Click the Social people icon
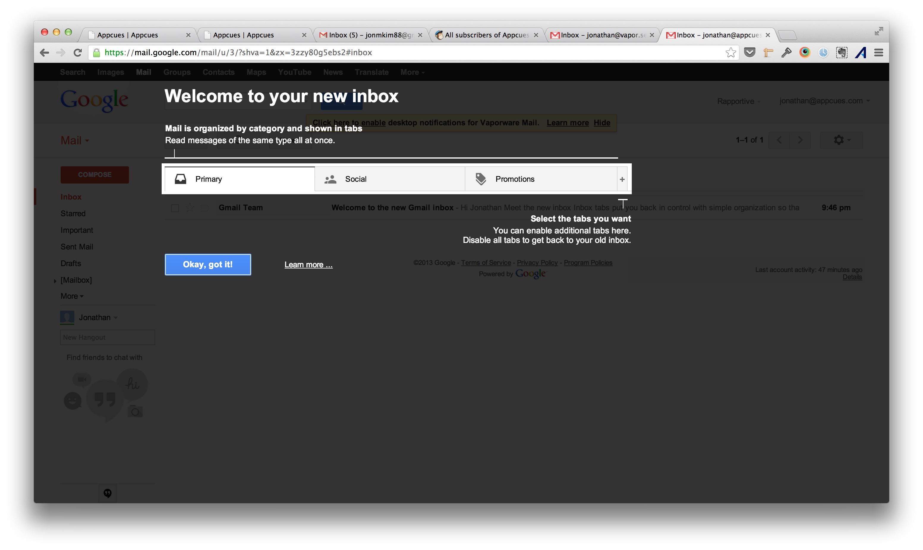The height and width of the screenshot is (550, 923). [x=330, y=179]
